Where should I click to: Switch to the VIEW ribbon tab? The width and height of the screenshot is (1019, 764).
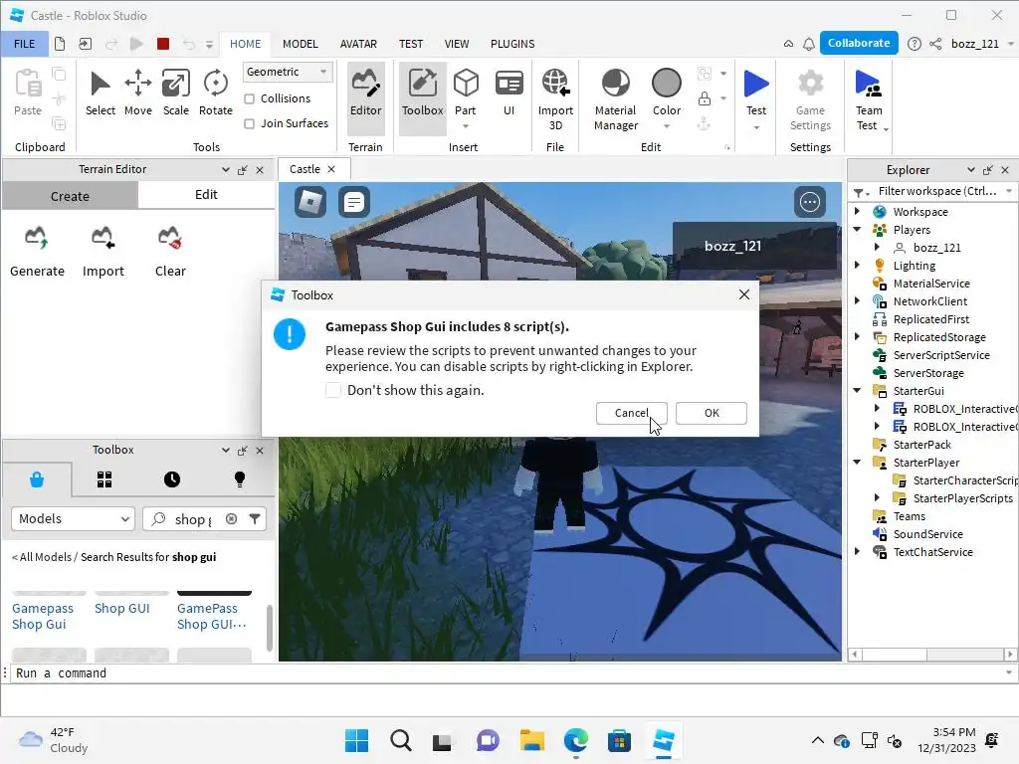click(x=456, y=44)
